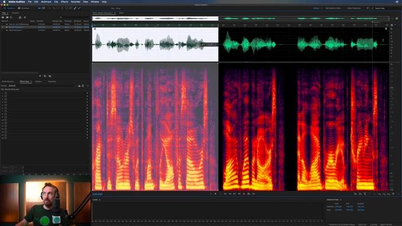Switch to Waveform editor view
Image resolution: width=402 pixels, height=226 pixels.
9,8
